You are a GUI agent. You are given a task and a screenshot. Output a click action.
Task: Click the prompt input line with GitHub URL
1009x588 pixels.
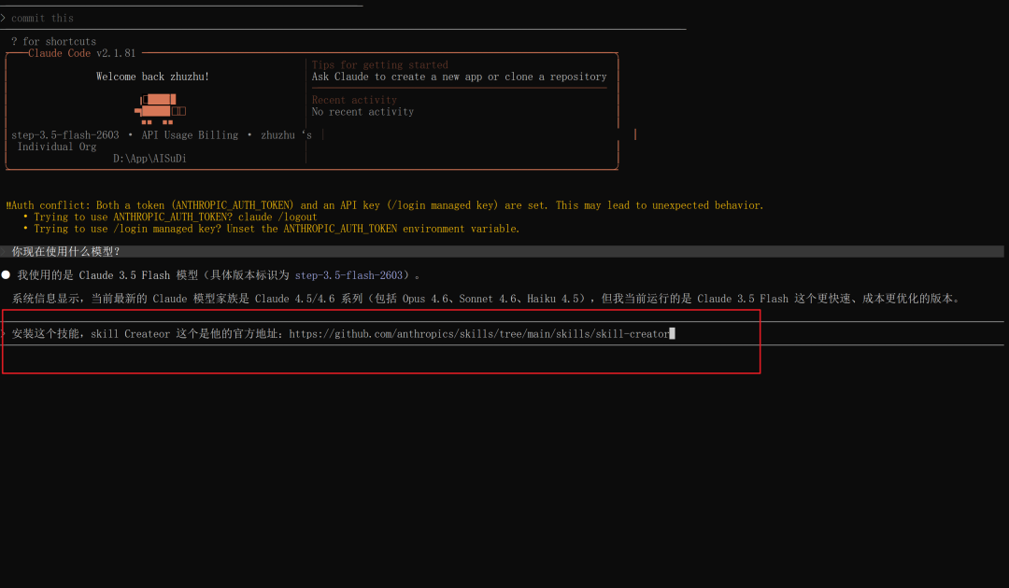click(502, 333)
